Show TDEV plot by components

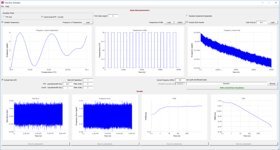(244, 144)
